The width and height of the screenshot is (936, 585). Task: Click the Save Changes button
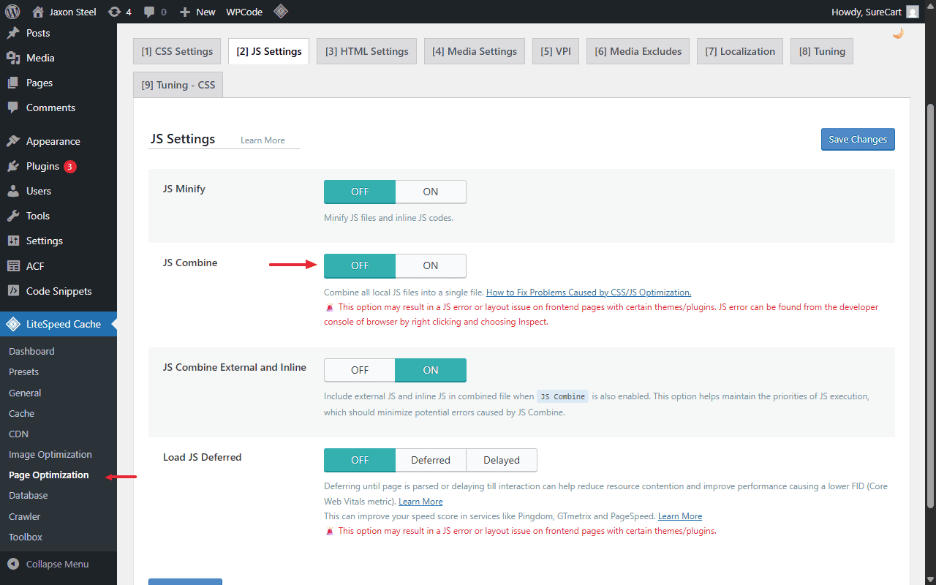[858, 139]
